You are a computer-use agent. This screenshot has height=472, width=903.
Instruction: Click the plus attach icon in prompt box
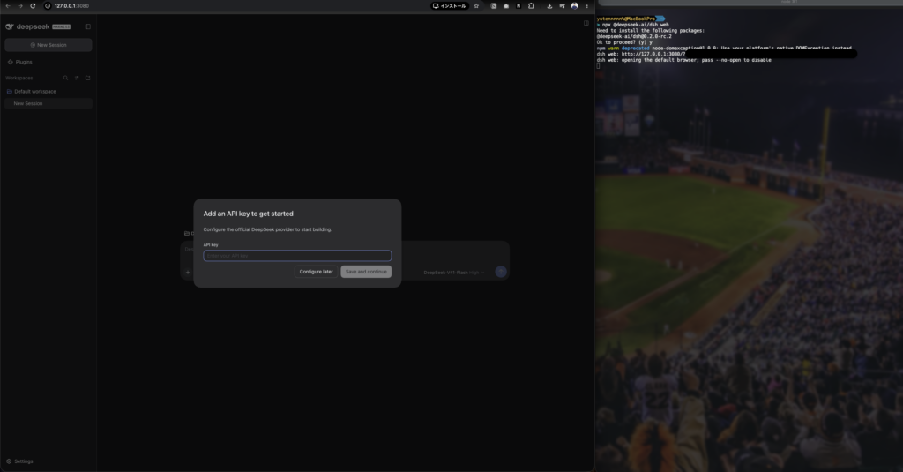(x=188, y=272)
